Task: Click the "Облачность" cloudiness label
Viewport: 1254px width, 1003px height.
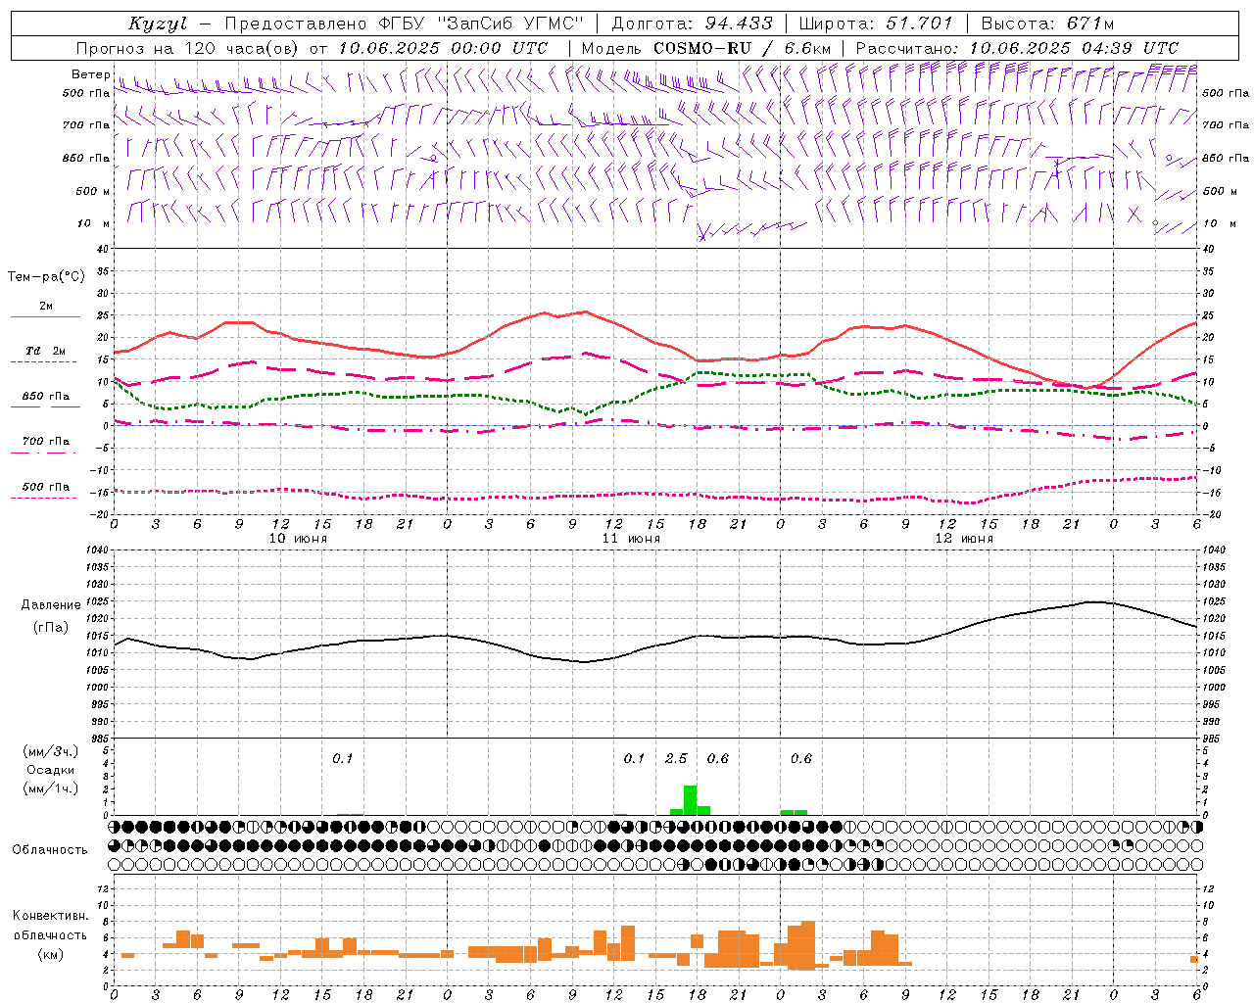Action: [x=50, y=850]
